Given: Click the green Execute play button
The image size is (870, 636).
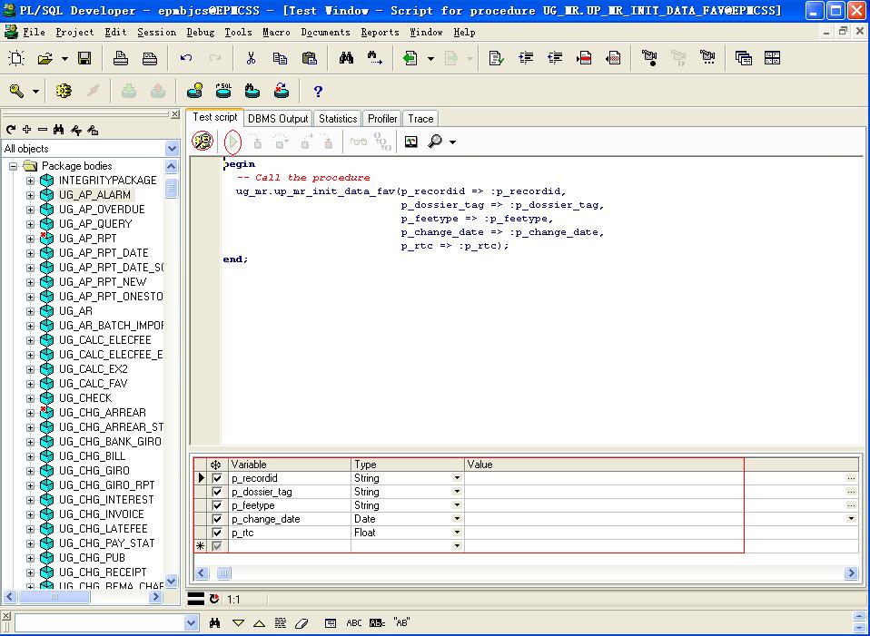Looking at the screenshot, I should 233,142.
